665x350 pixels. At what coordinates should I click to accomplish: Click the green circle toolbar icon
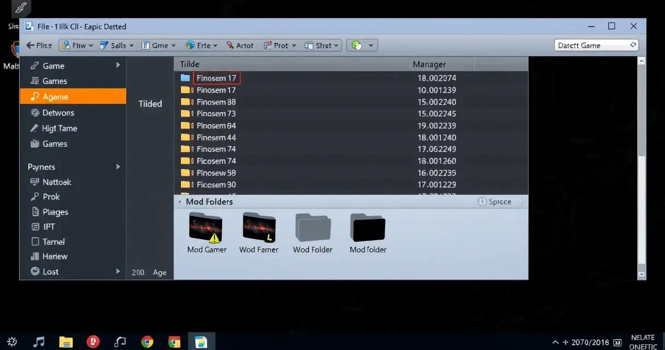[357, 45]
